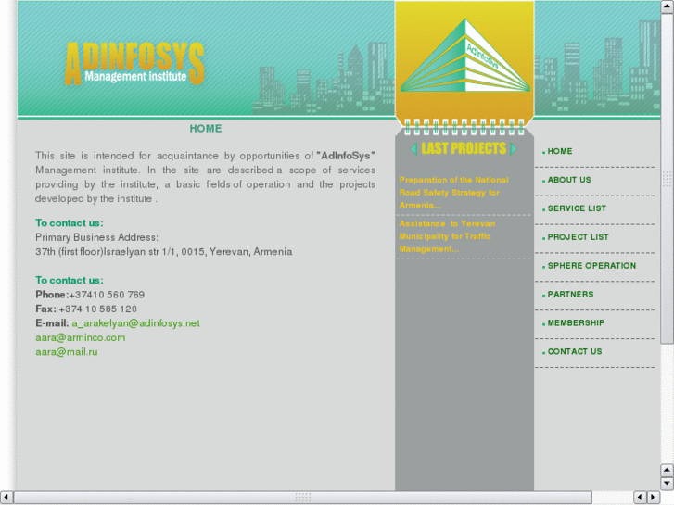
Task: Click the AdInfoSys pyramid building logo
Action: coord(464,56)
